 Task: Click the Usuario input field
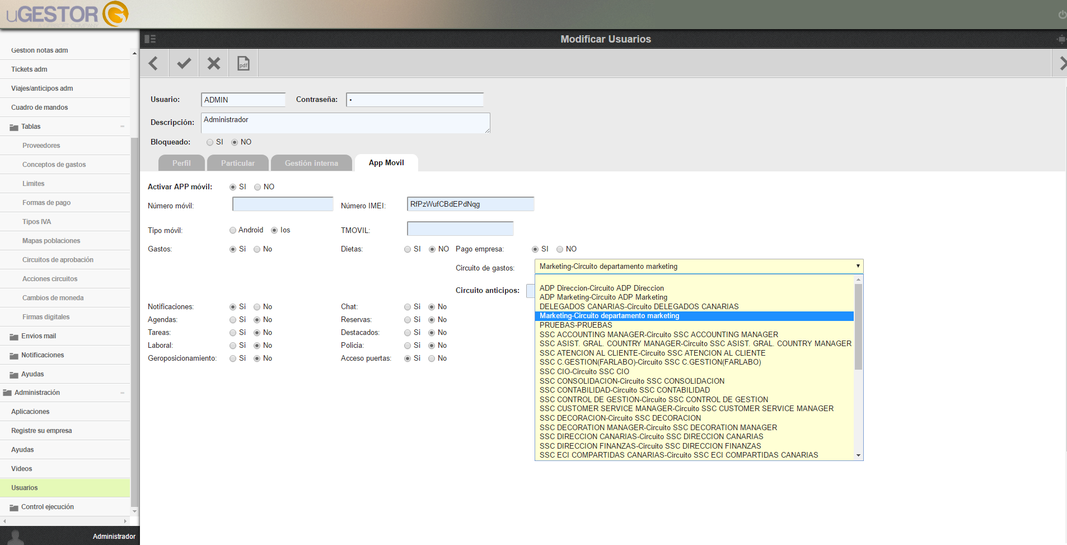point(243,100)
